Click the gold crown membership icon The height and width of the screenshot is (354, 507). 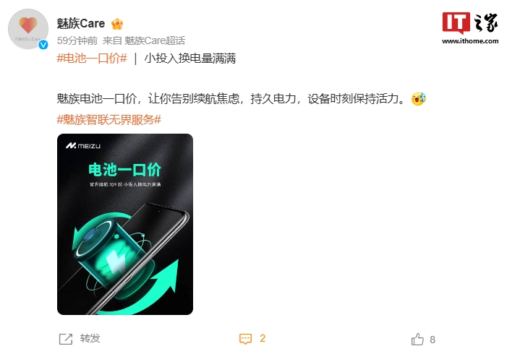(117, 24)
